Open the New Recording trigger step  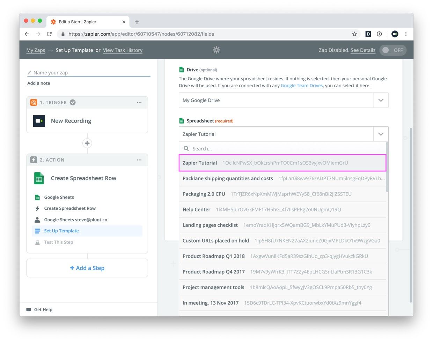(87, 121)
